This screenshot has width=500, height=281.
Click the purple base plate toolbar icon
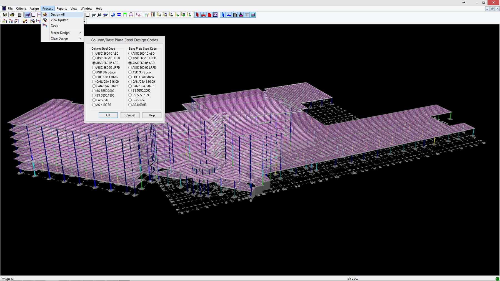click(241, 15)
